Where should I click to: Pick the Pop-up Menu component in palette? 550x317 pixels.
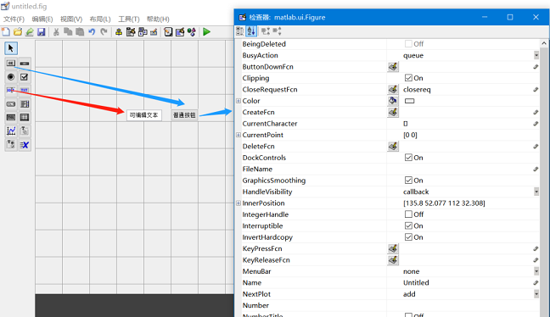11,104
